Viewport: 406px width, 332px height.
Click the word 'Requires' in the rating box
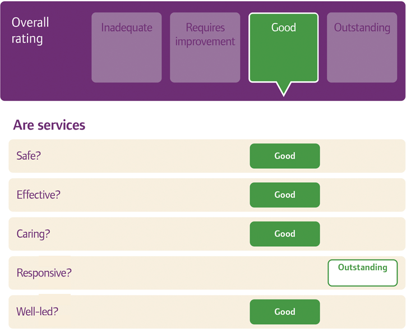(x=205, y=27)
